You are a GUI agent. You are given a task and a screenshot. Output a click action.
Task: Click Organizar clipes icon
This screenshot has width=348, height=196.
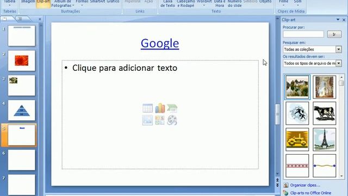point(285,185)
